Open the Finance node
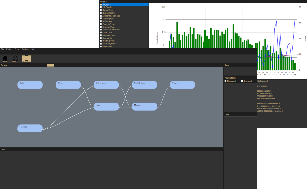The height and width of the screenshot is (189, 307). pyautogui.click(x=30, y=128)
